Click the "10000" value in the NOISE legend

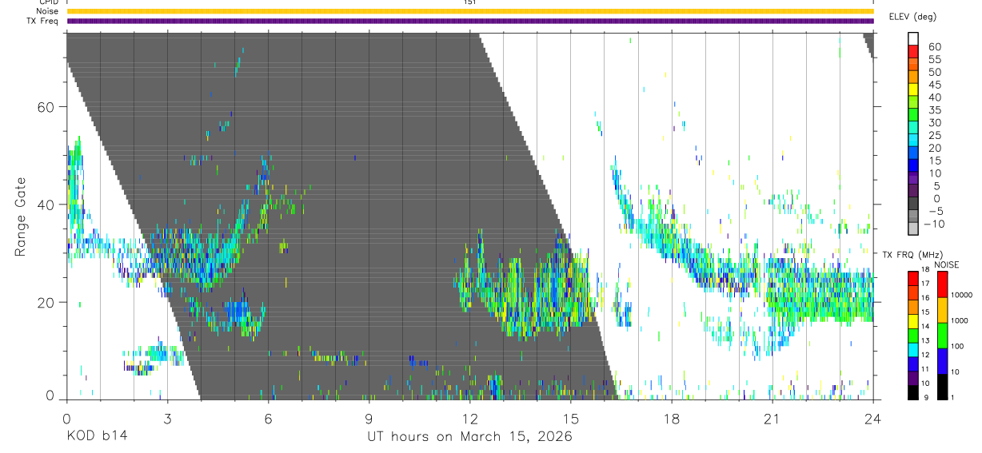961,295
